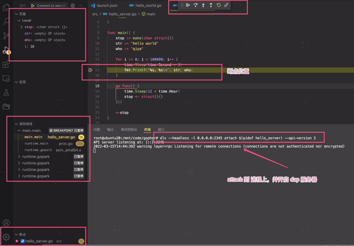Click the breakpoint marker on line 15
The height and width of the screenshot is (246, 354).
(90, 70)
